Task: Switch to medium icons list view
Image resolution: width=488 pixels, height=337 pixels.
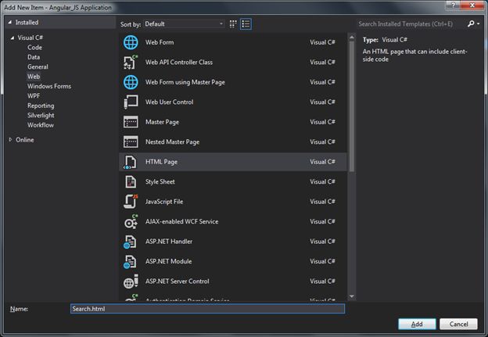Action: [246, 24]
